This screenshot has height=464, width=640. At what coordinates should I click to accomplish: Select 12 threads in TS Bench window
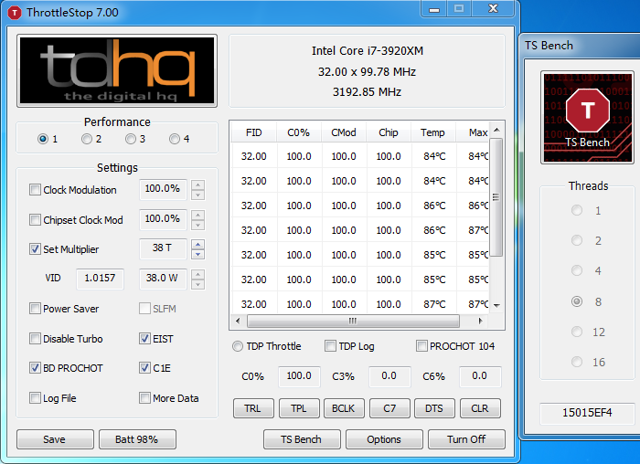click(577, 332)
